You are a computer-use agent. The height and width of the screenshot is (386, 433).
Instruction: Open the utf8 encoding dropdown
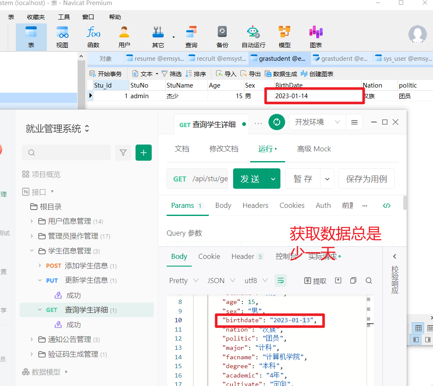(256, 281)
